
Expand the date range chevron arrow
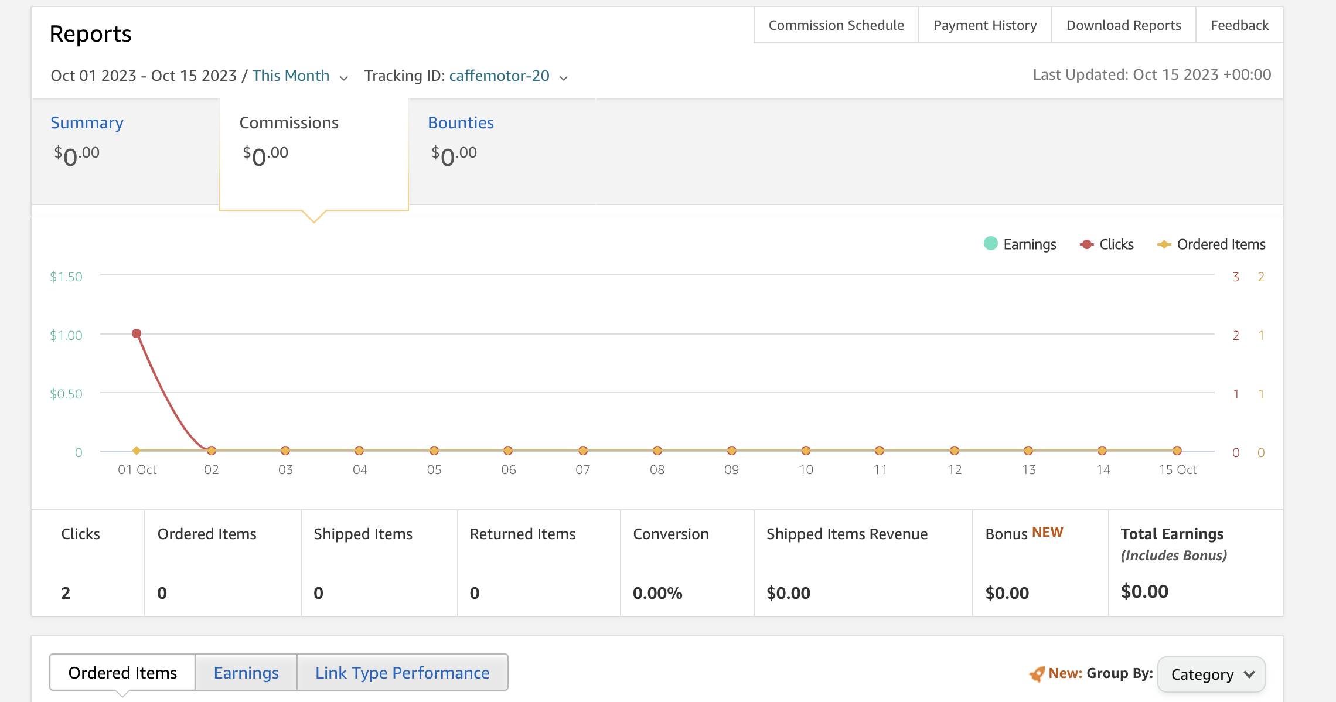tap(344, 78)
